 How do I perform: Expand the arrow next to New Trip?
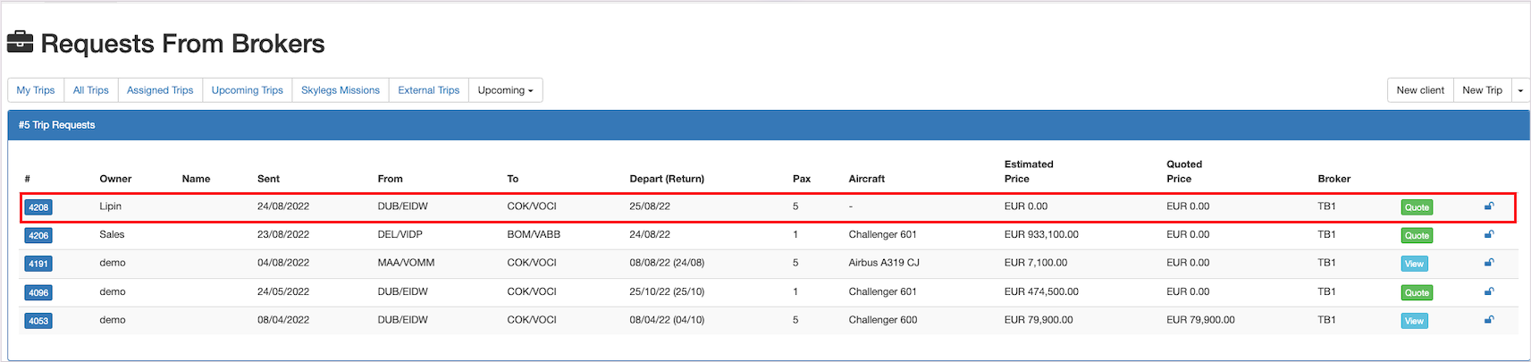pyautogui.click(x=1520, y=90)
